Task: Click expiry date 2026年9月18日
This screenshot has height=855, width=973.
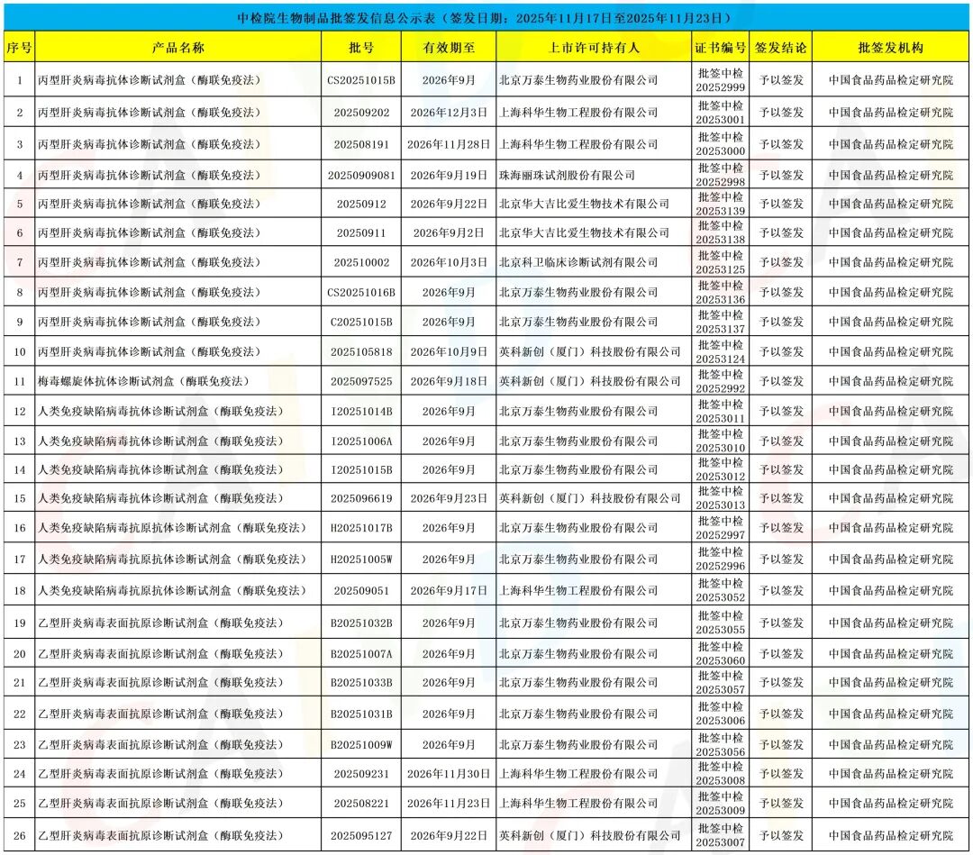Action: coord(449,381)
